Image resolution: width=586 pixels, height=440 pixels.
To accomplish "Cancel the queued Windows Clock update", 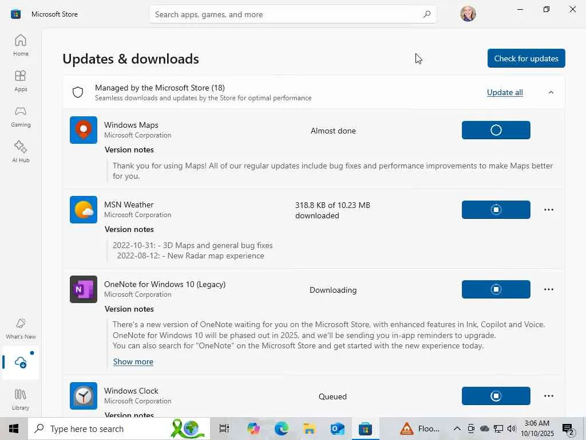I will point(496,396).
